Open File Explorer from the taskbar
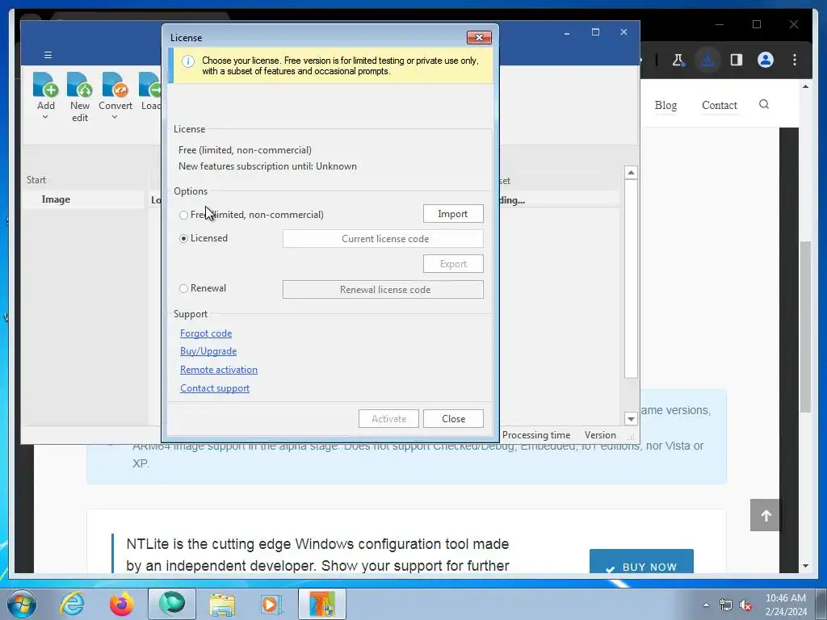Viewport: 827px width, 620px height. point(222,605)
